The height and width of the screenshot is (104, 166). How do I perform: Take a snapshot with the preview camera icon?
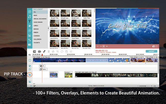click(153, 46)
